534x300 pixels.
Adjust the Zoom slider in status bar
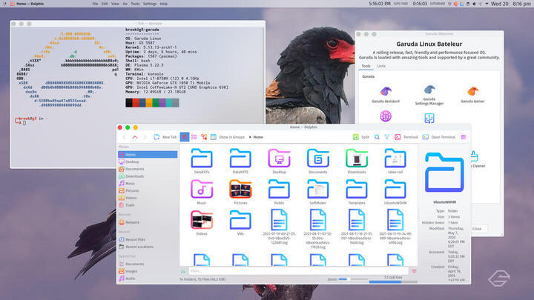353,279
